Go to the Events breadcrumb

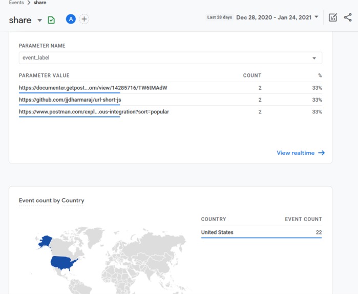tap(16, 3)
